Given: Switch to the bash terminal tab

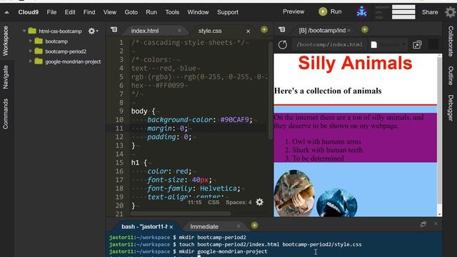Looking at the screenshot, I should pos(144,226).
